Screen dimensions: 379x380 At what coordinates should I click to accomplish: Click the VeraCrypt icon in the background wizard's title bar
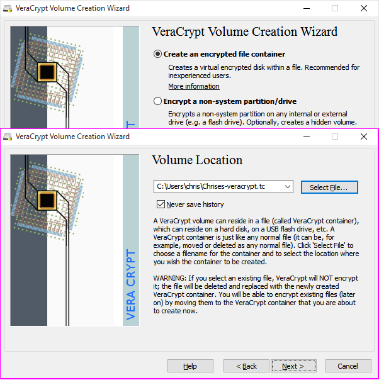click(x=8, y=9)
